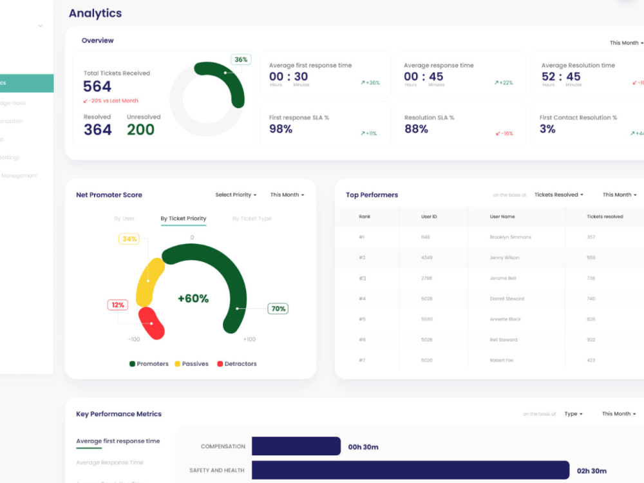The height and width of the screenshot is (483, 644).
Task: Select Average Response Time metric tab
Action: point(109,462)
